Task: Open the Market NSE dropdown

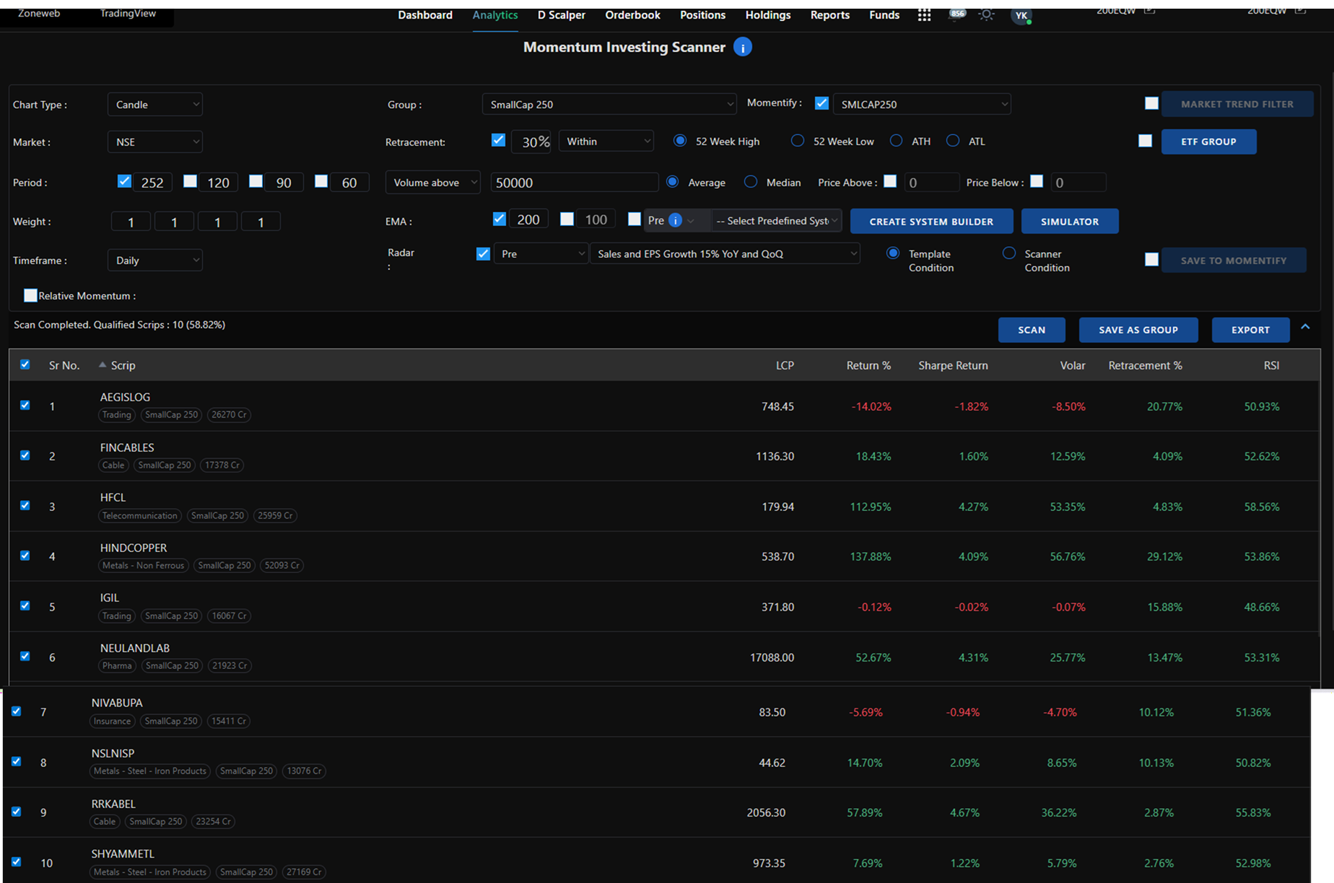Action: (154, 142)
